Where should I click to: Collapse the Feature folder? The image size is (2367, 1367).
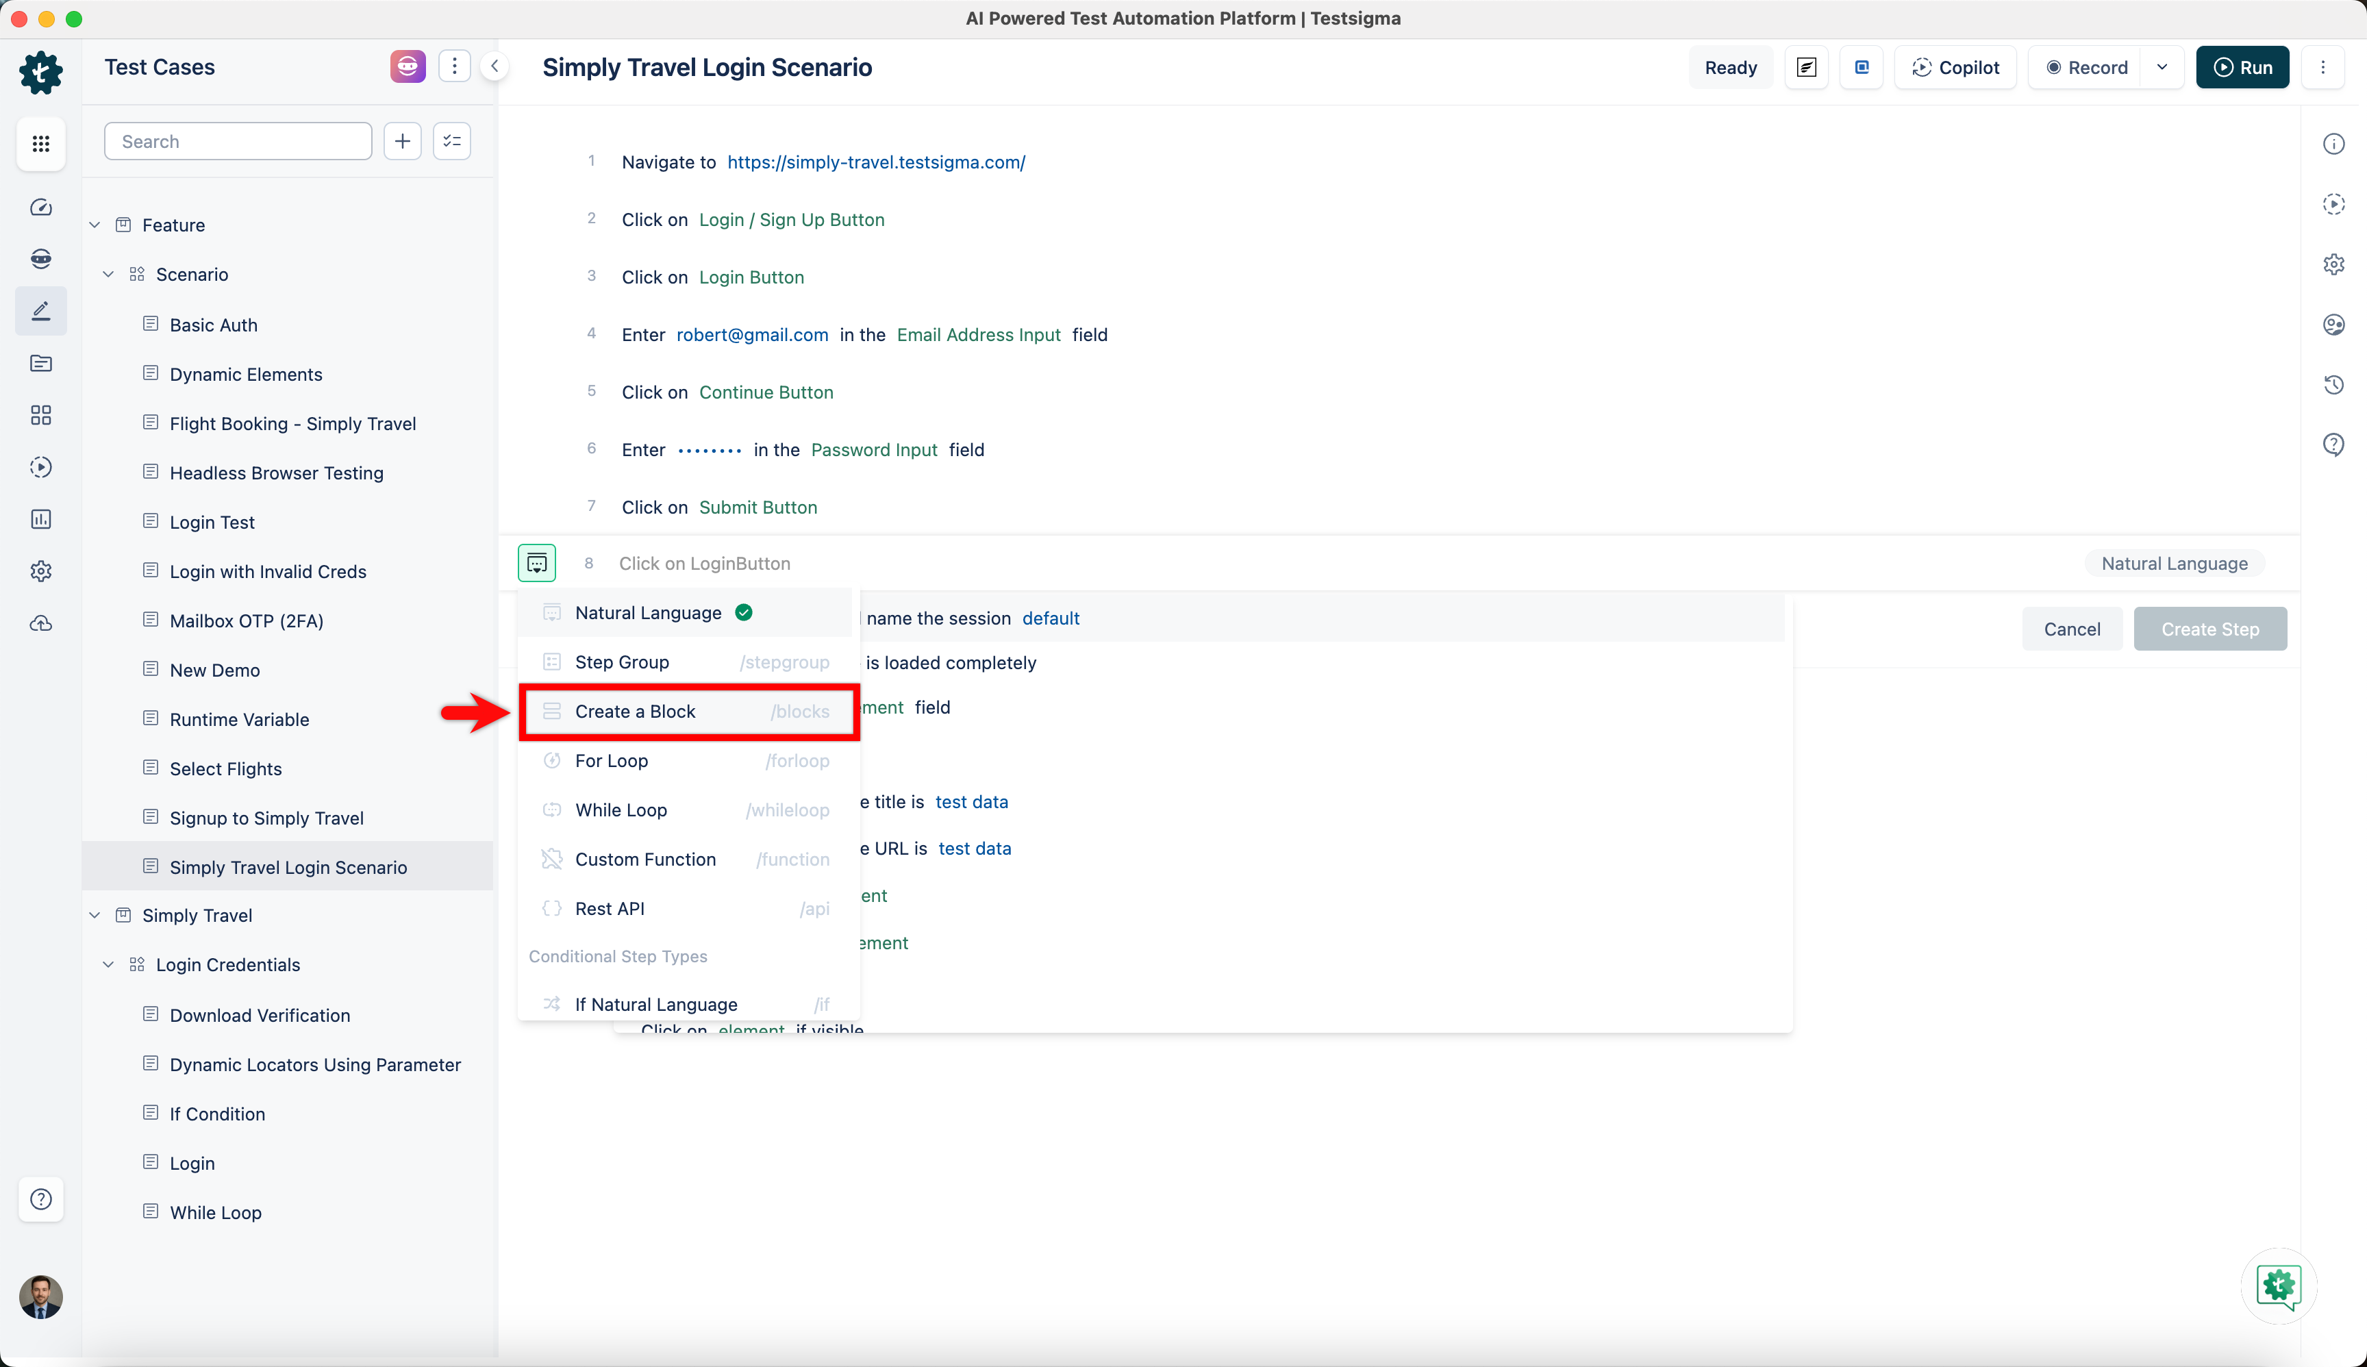(x=95, y=225)
